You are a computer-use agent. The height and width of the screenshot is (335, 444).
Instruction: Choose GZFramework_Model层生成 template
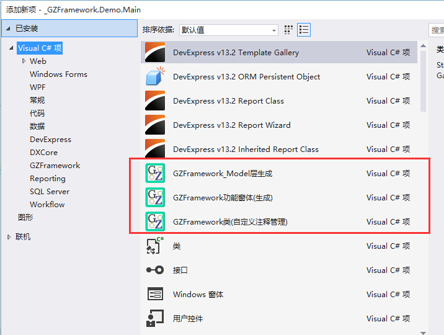[x=279, y=173]
